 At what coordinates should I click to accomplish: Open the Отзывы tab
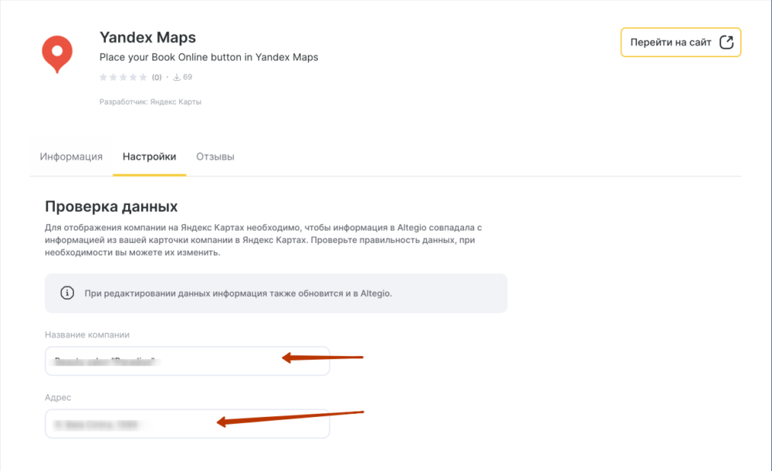(215, 156)
